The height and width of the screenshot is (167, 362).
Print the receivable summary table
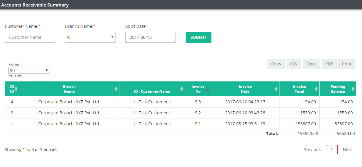(347, 64)
